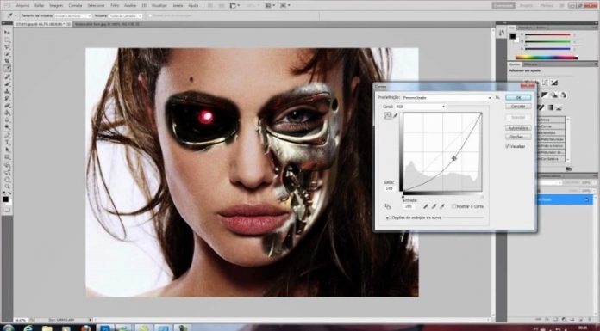Screen dimensions: 600x331
Task: Click the Automático button
Action: point(518,128)
